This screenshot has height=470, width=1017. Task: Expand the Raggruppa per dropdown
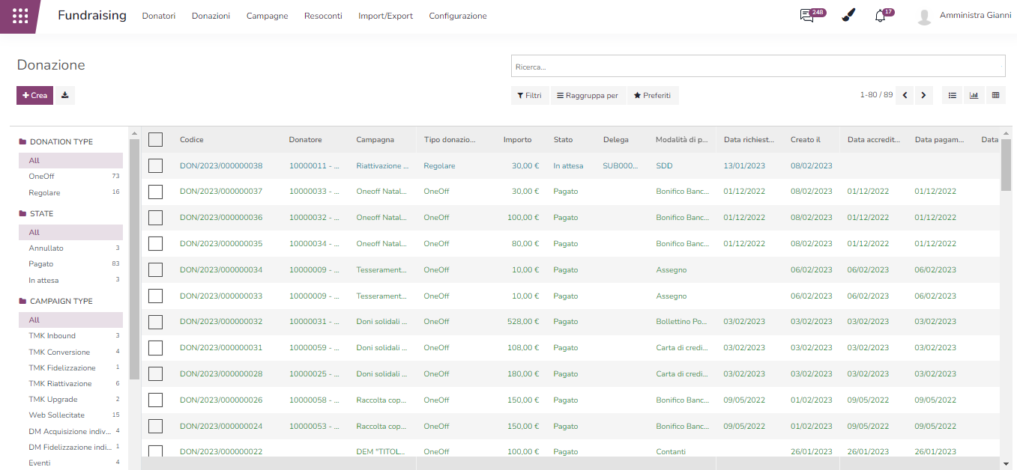(x=587, y=95)
